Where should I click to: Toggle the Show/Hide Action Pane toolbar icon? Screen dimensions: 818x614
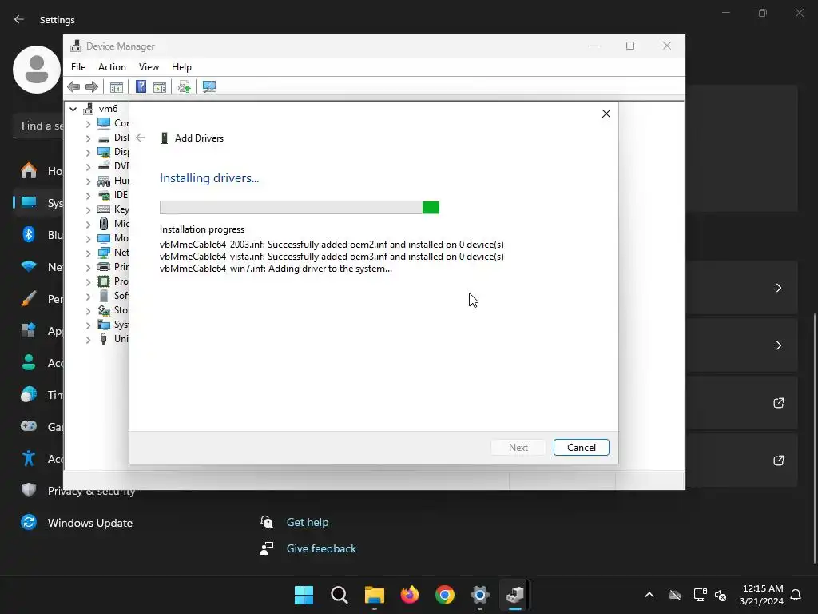click(160, 86)
